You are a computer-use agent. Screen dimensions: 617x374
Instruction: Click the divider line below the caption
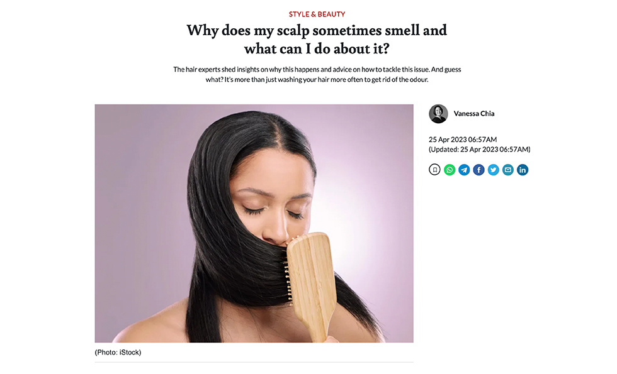click(254, 362)
